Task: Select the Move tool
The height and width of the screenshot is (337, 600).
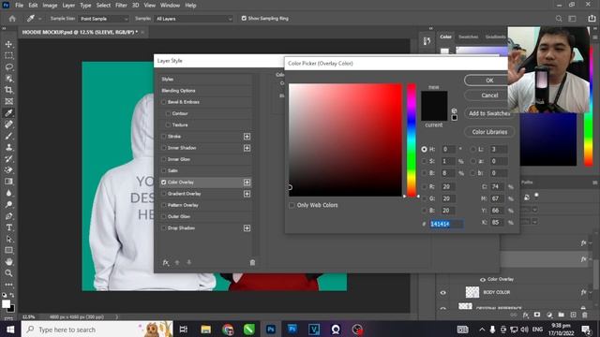Action: pos(8,44)
